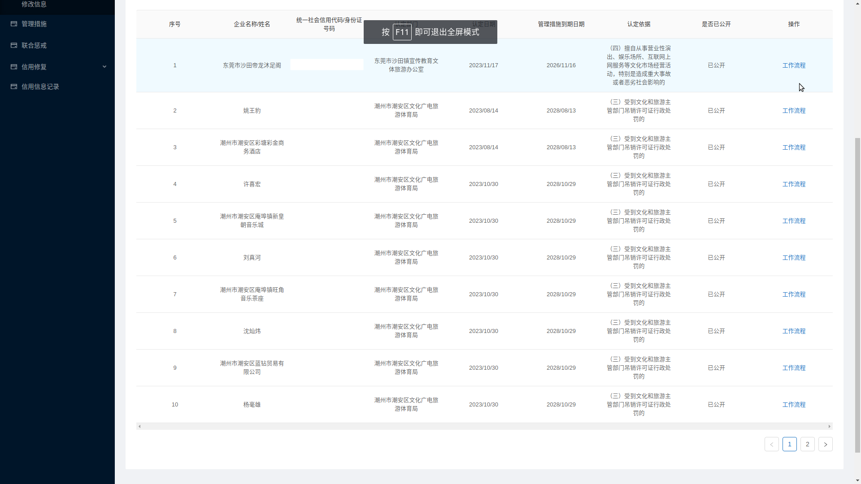The width and height of the screenshot is (861, 484).
Task: Open 工作流程 for 东莞市沙田帝龙沐足阁
Action: (x=794, y=65)
